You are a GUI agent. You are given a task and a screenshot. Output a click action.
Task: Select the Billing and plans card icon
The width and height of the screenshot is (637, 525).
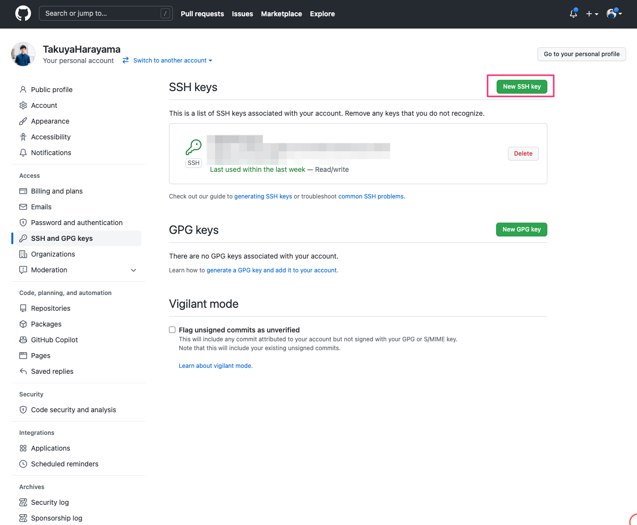point(23,191)
